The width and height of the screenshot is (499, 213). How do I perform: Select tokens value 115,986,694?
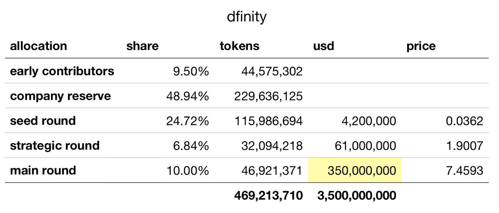[x=269, y=121]
